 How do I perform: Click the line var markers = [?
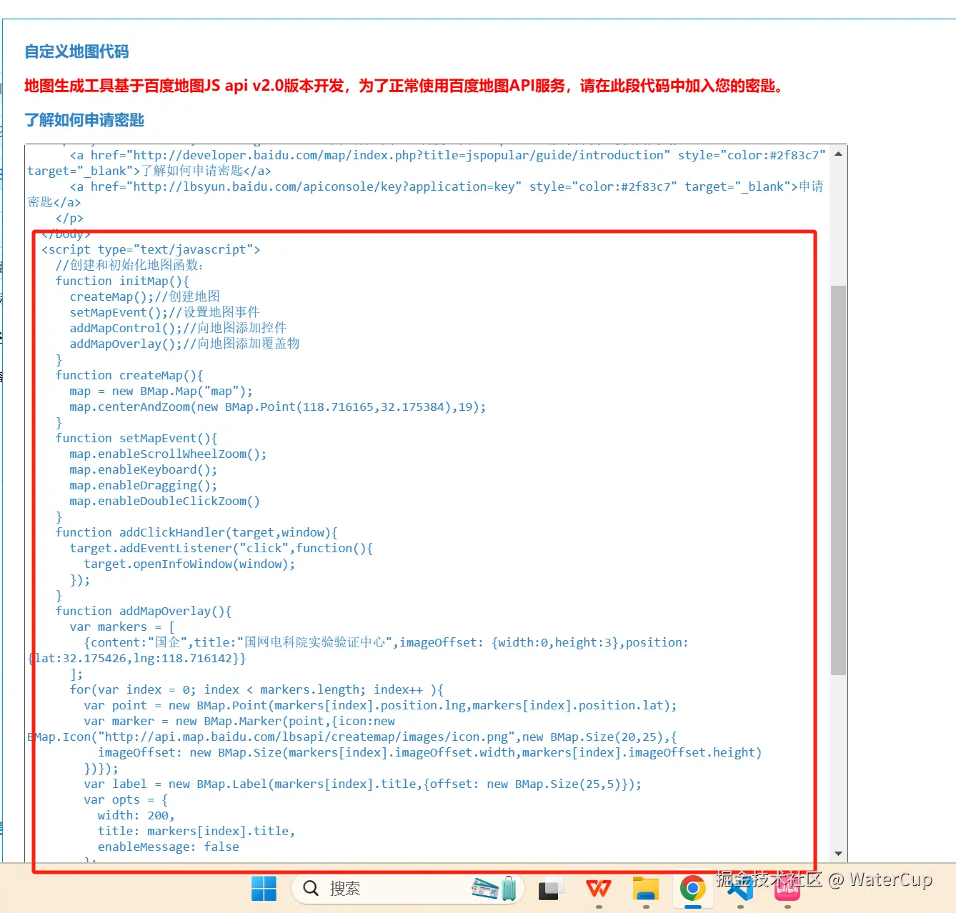tap(122, 627)
